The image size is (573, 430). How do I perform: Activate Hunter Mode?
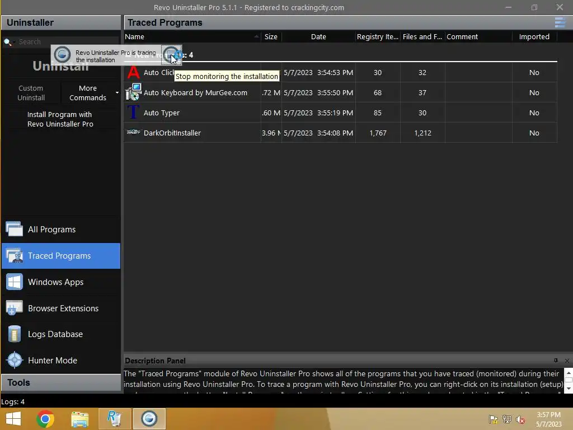coord(60,360)
